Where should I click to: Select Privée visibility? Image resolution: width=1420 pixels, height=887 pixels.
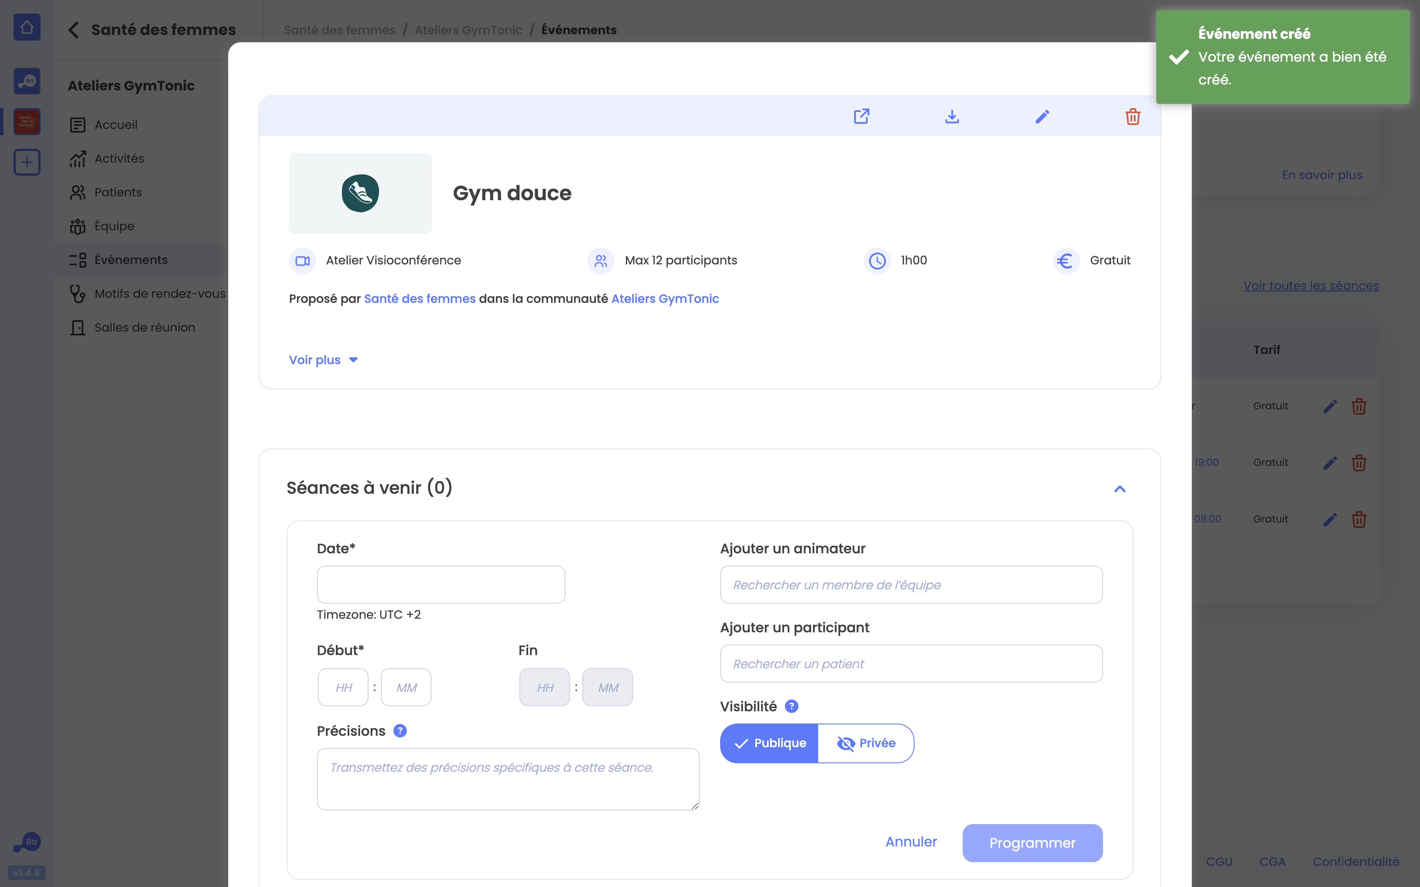coord(866,743)
